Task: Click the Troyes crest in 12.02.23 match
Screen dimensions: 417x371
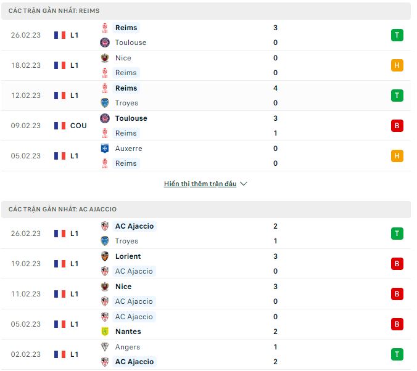Action: (104, 103)
